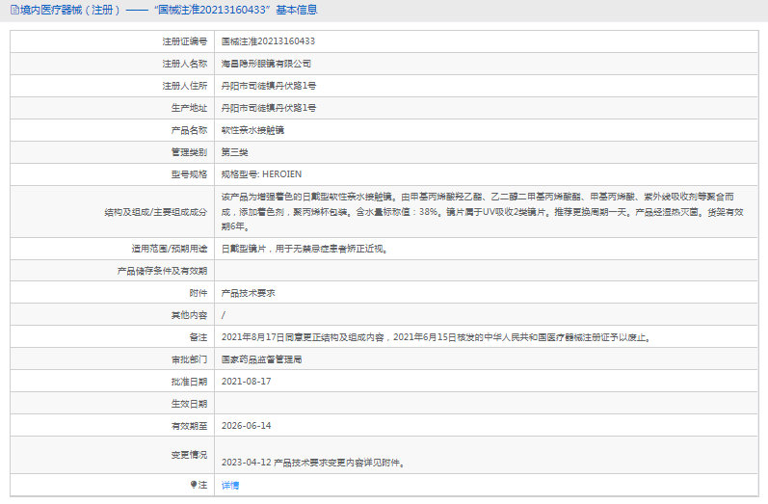Image resolution: width=768 pixels, height=504 pixels.
Task: Select the management category value 第三类
Action: point(234,152)
